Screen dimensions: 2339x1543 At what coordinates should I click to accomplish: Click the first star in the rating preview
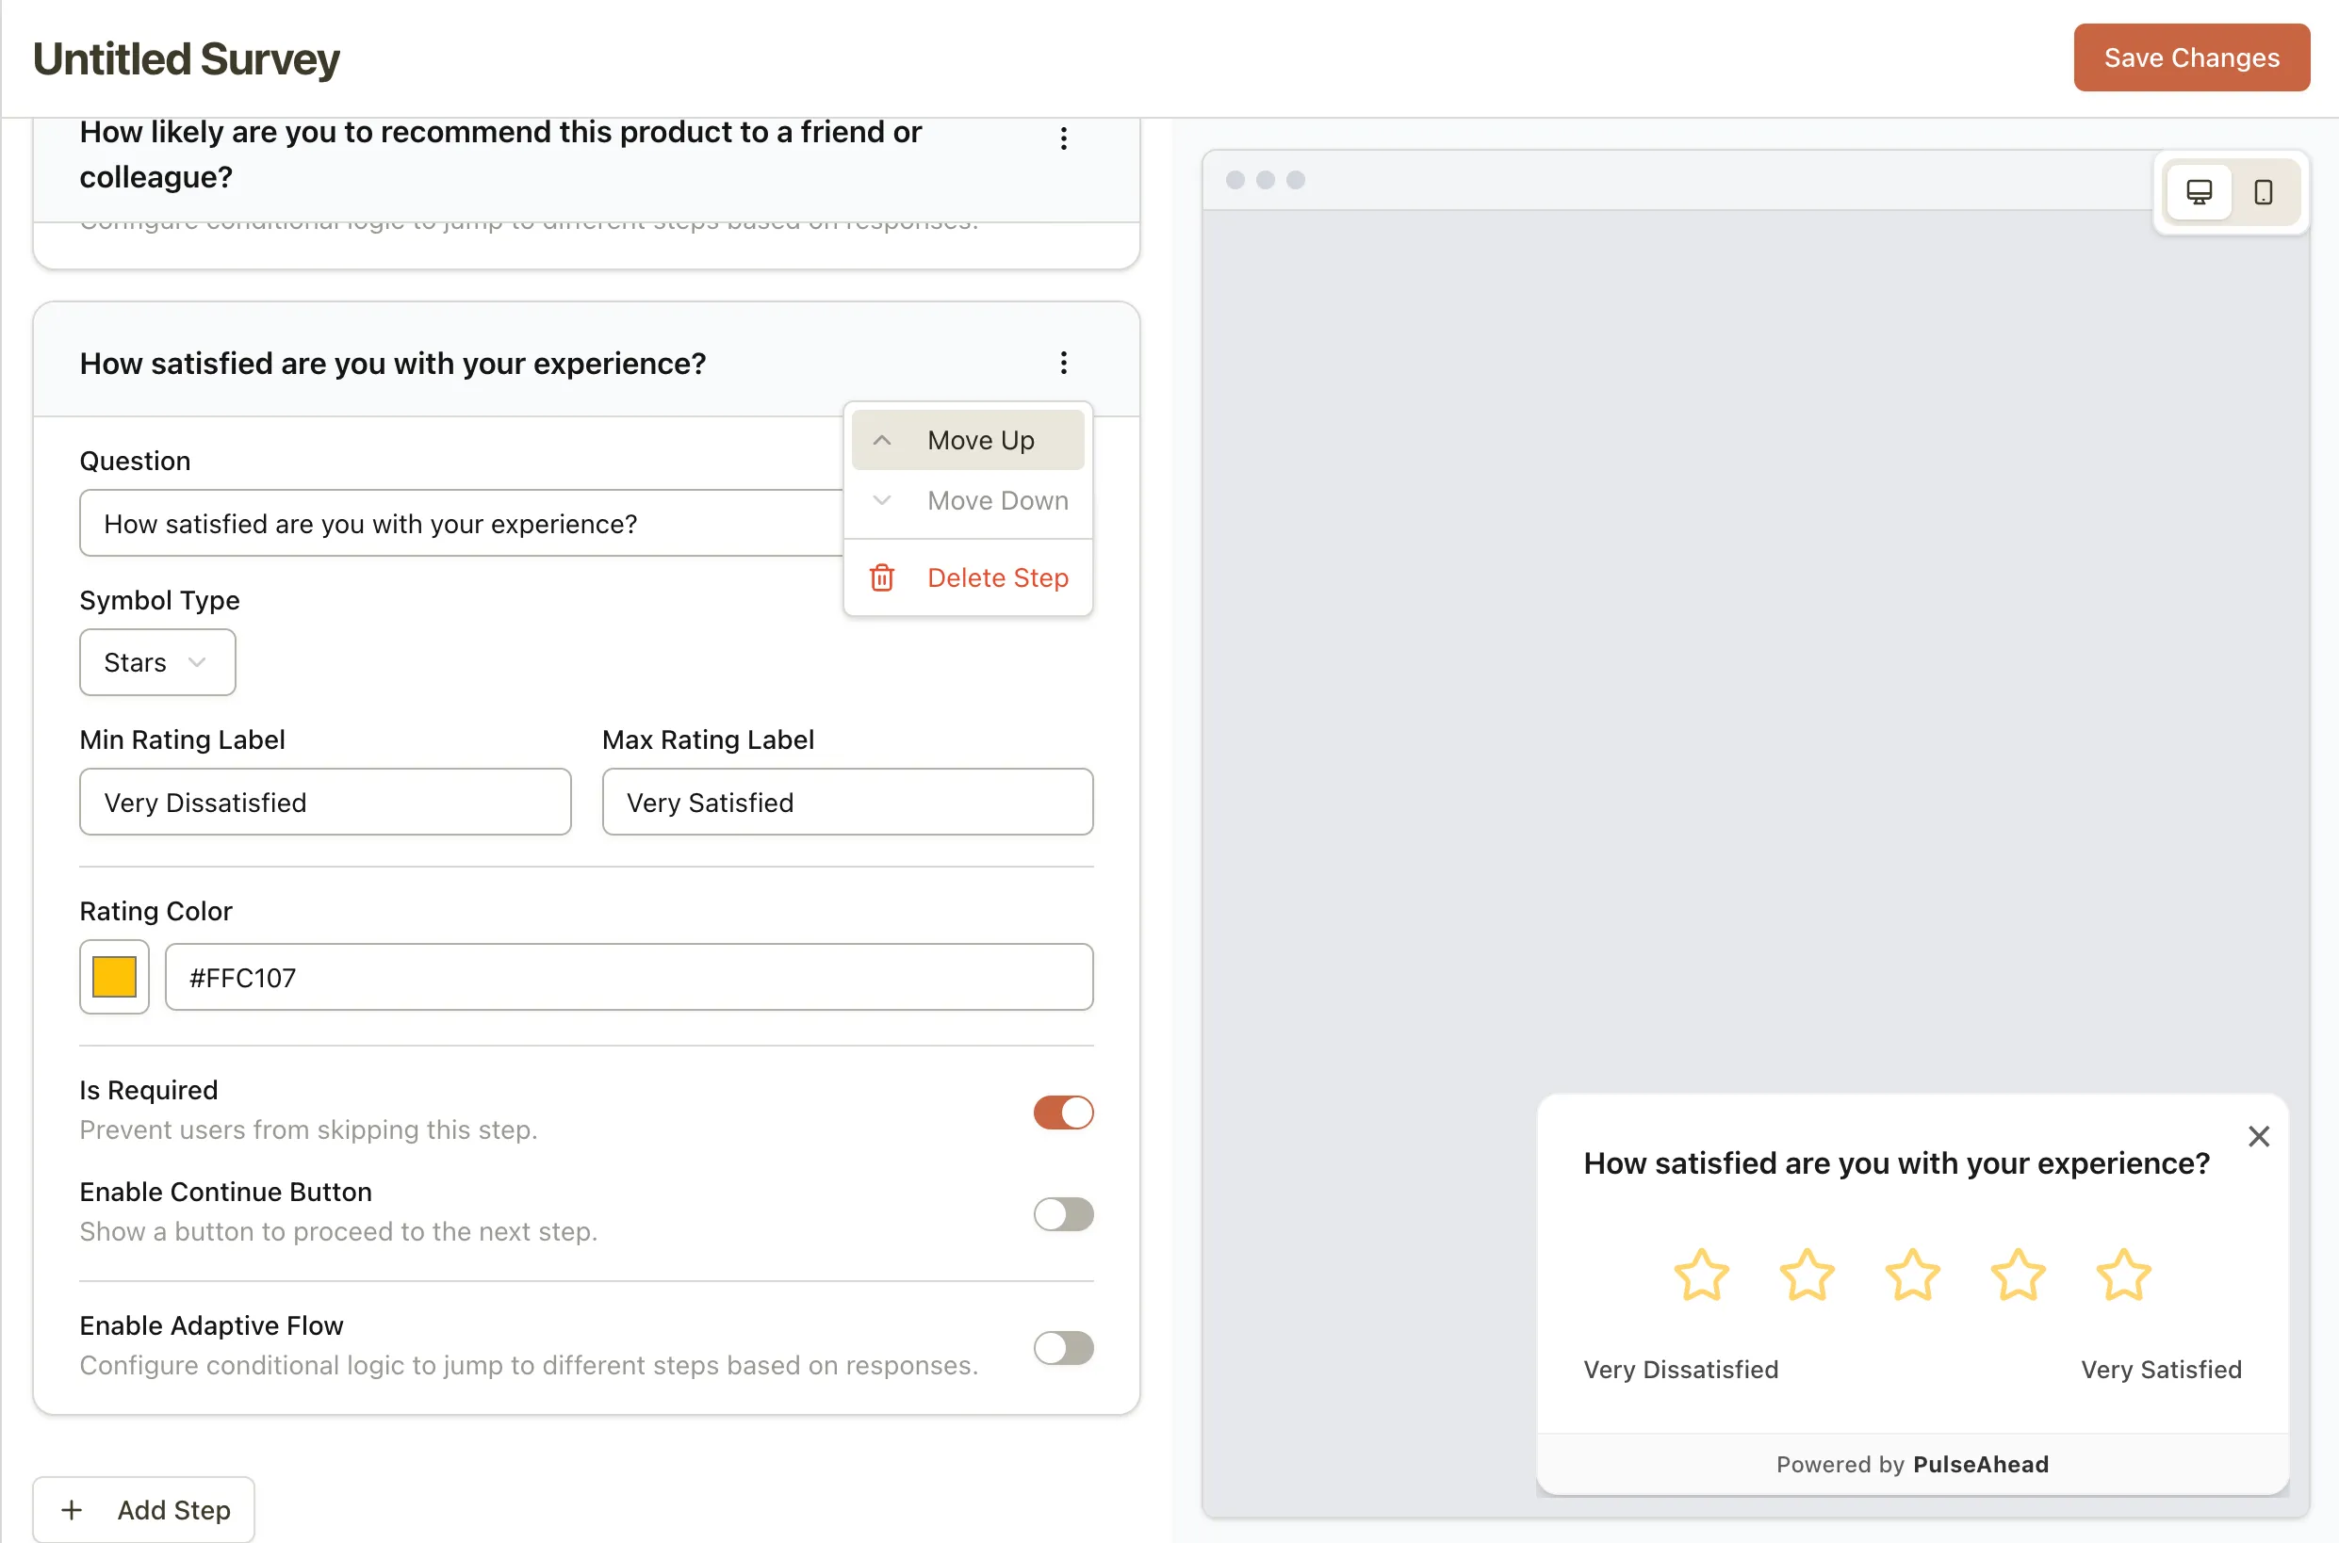click(x=1700, y=1275)
